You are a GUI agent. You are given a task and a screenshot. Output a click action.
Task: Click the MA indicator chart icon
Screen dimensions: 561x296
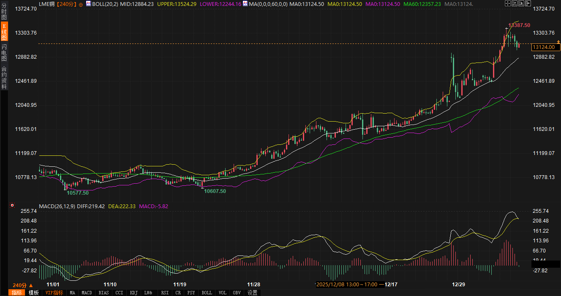(x=245, y=3)
